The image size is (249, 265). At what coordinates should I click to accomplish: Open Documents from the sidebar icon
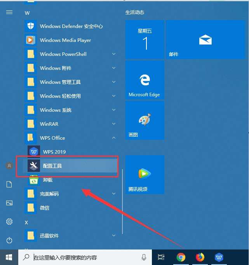9,184
